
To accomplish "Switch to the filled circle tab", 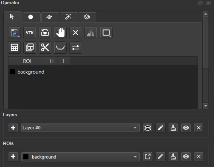I will (31, 17).
